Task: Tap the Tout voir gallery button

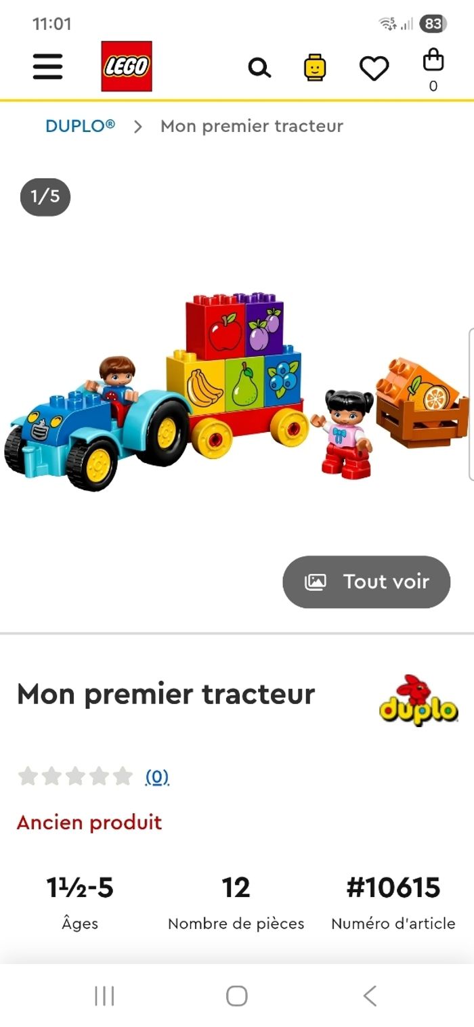Action: tap(366, 582)
